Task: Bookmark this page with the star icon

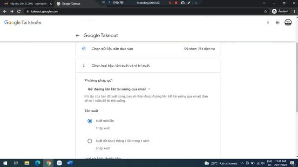Action: pyautogui.click(x=265, y=11)
